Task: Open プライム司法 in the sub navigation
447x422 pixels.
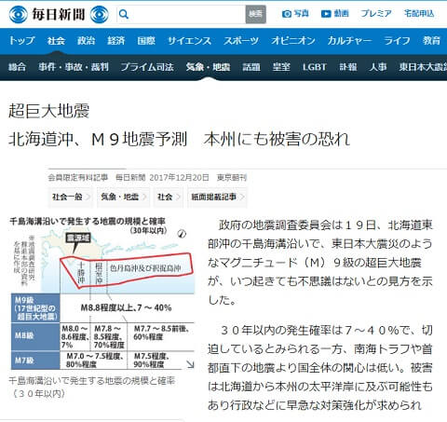Action: pos(147,67)
